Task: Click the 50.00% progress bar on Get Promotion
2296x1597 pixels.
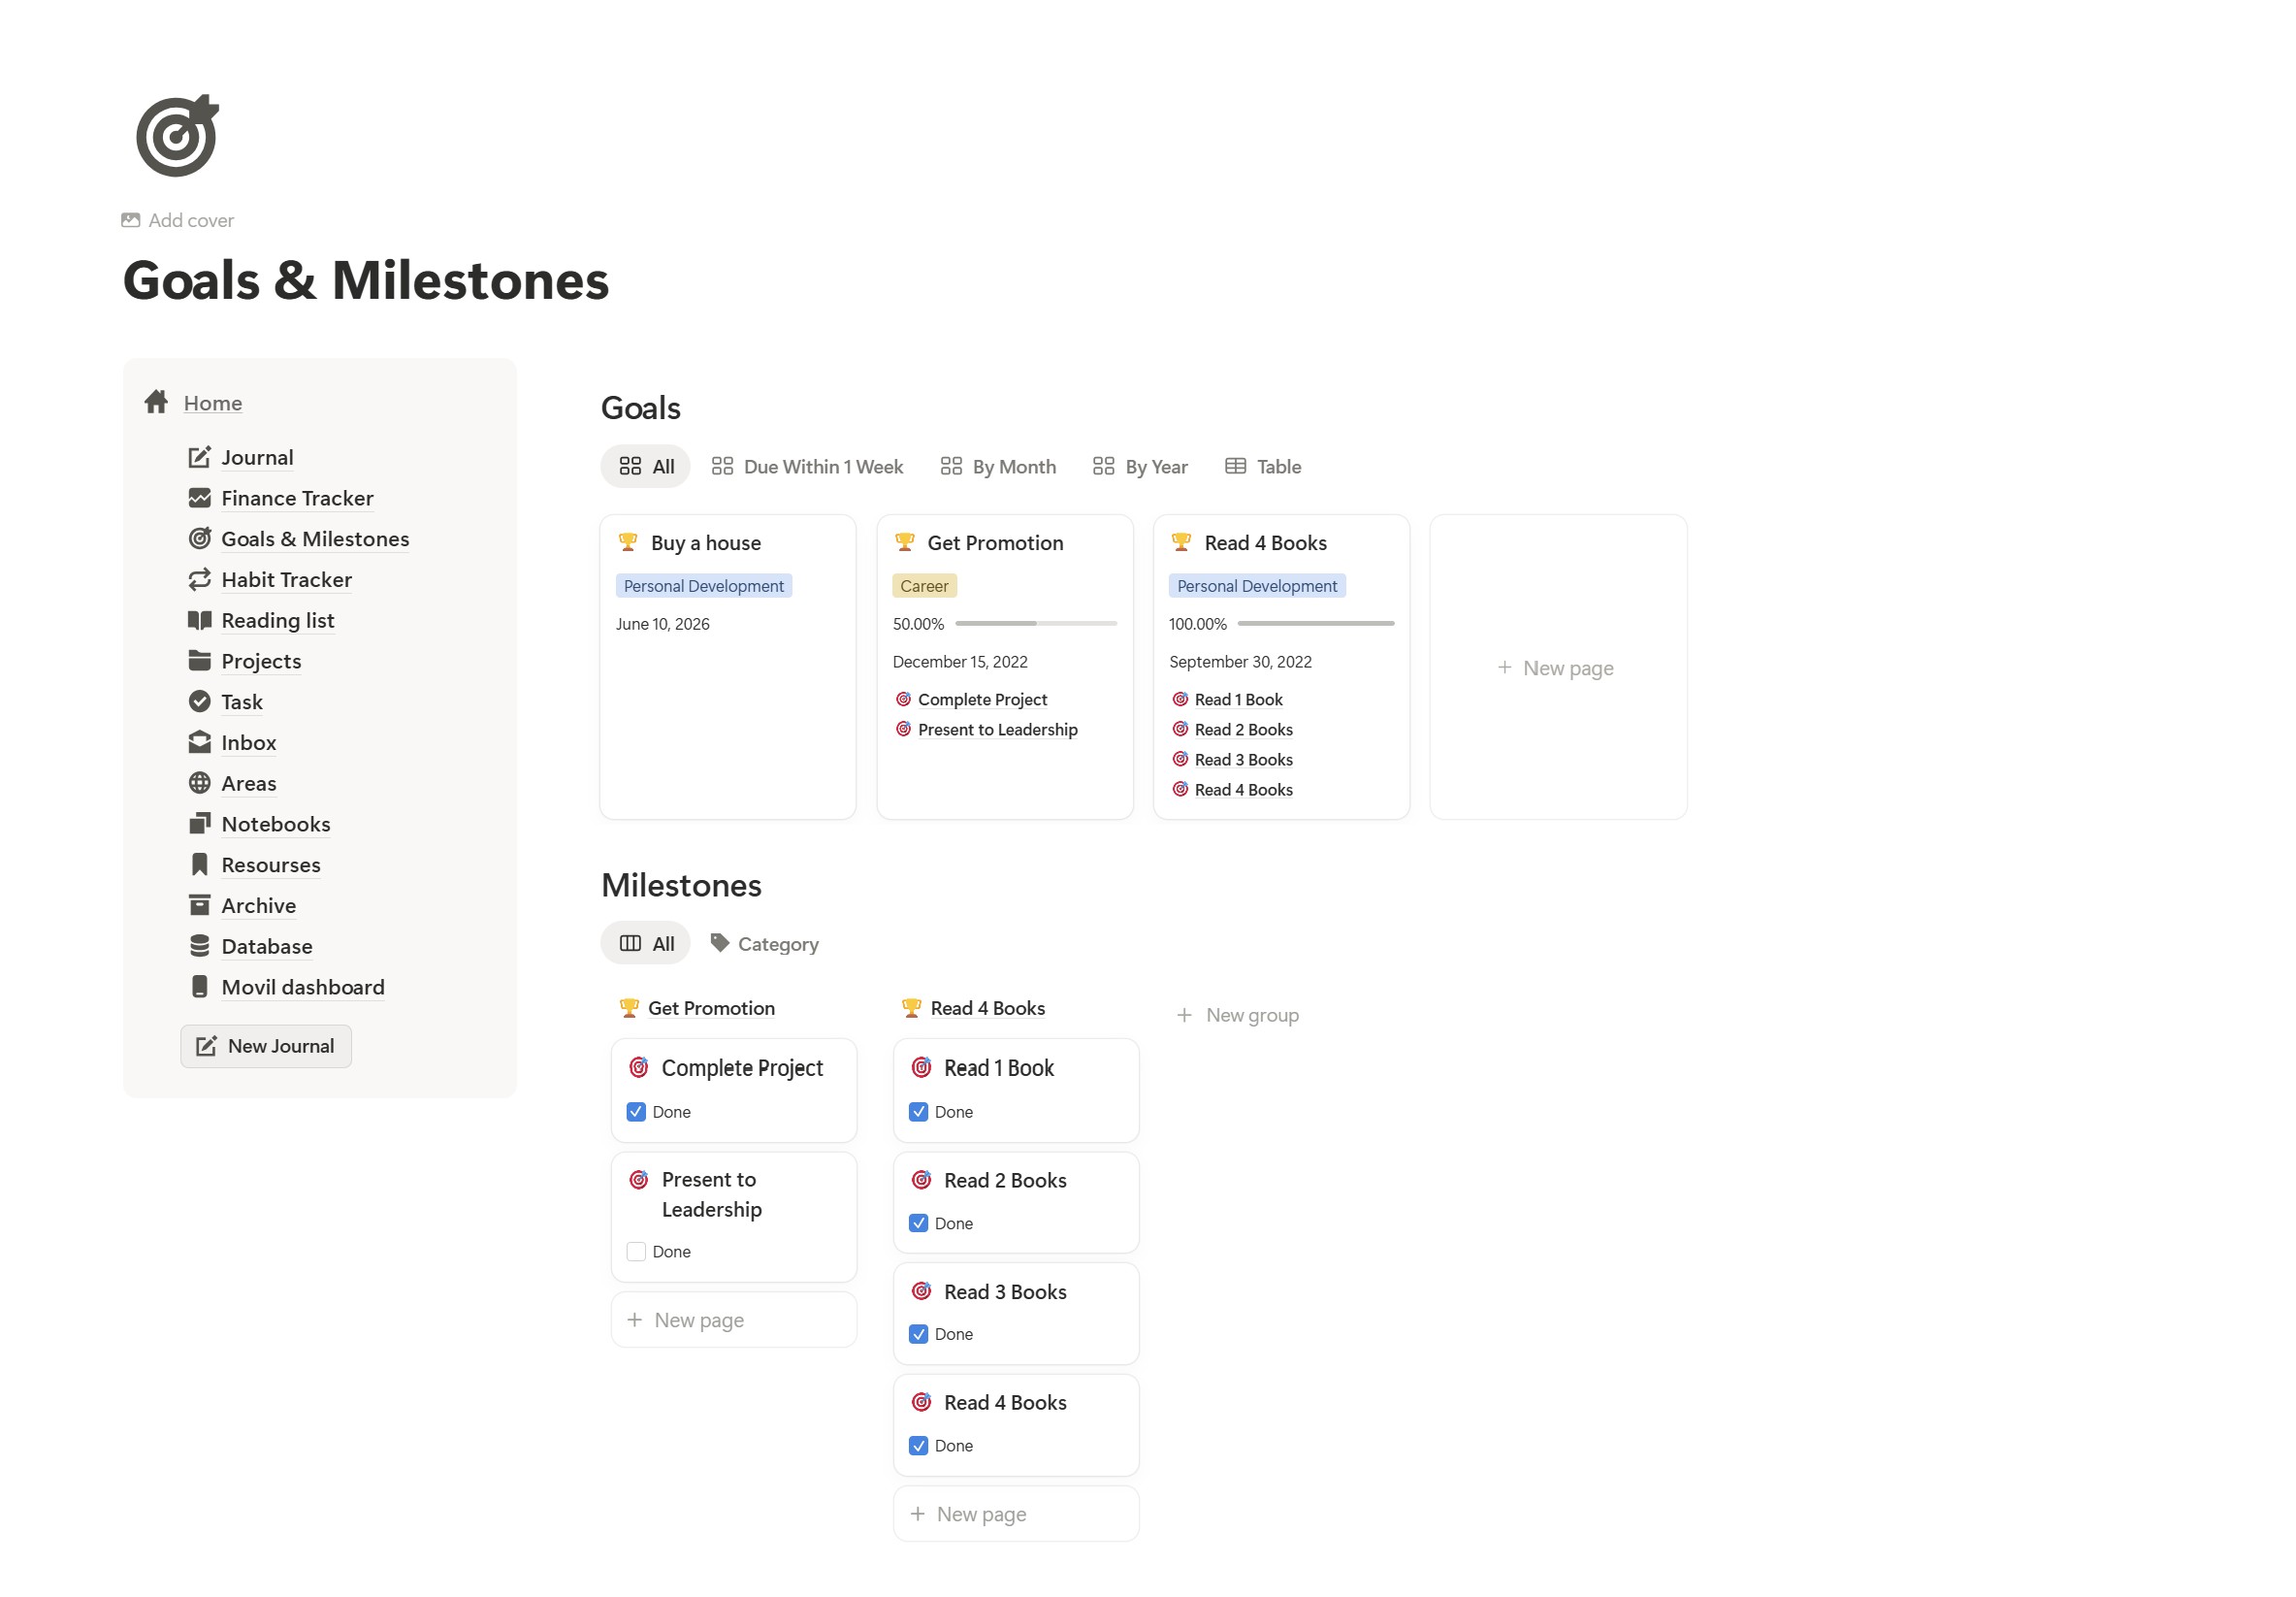Action: [1036, 623]
